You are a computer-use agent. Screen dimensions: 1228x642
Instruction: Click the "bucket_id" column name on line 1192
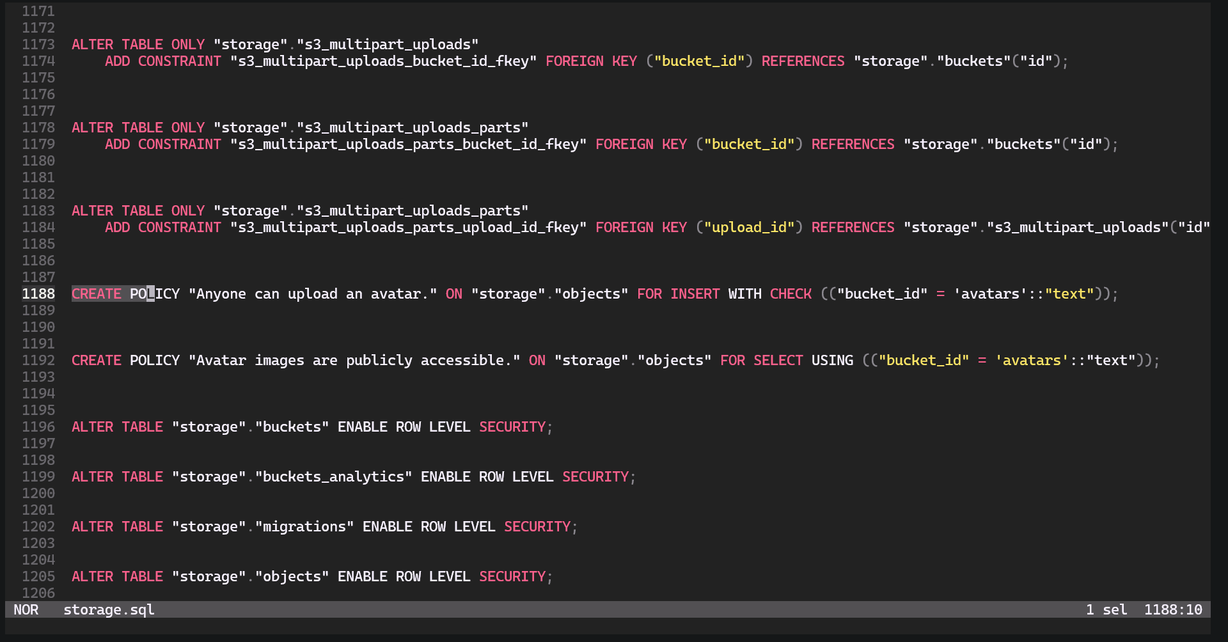coord(924,360)
